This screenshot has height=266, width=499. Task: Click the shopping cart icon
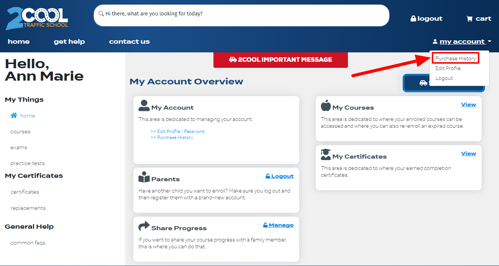tap(470, 18)
